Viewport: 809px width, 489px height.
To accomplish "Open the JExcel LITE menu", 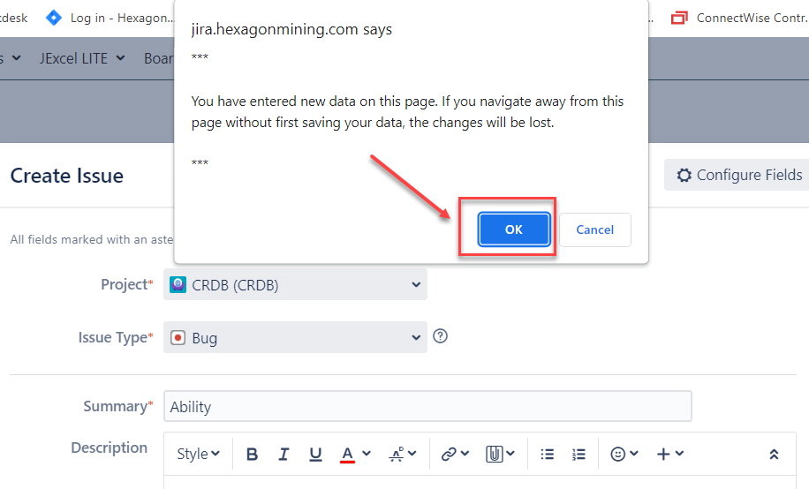I will click(82, 58).
